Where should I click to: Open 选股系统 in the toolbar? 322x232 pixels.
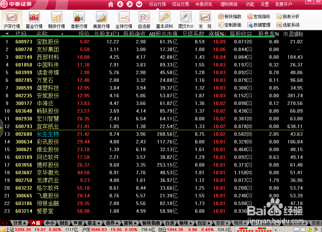[288, 25]
